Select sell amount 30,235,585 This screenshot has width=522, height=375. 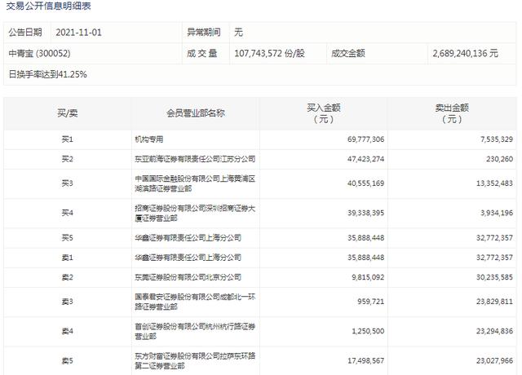[x=494, y=277]
